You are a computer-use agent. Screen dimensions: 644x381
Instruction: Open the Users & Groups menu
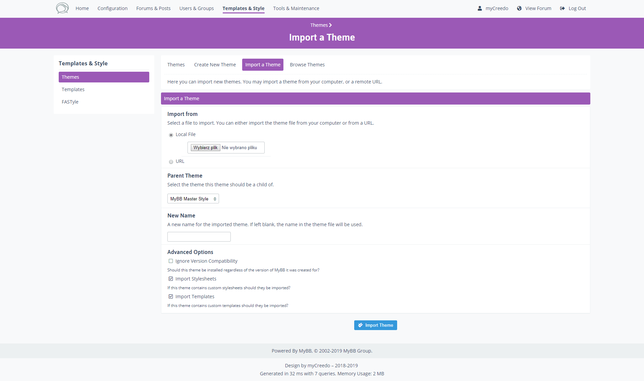click(x=196, y=8)
